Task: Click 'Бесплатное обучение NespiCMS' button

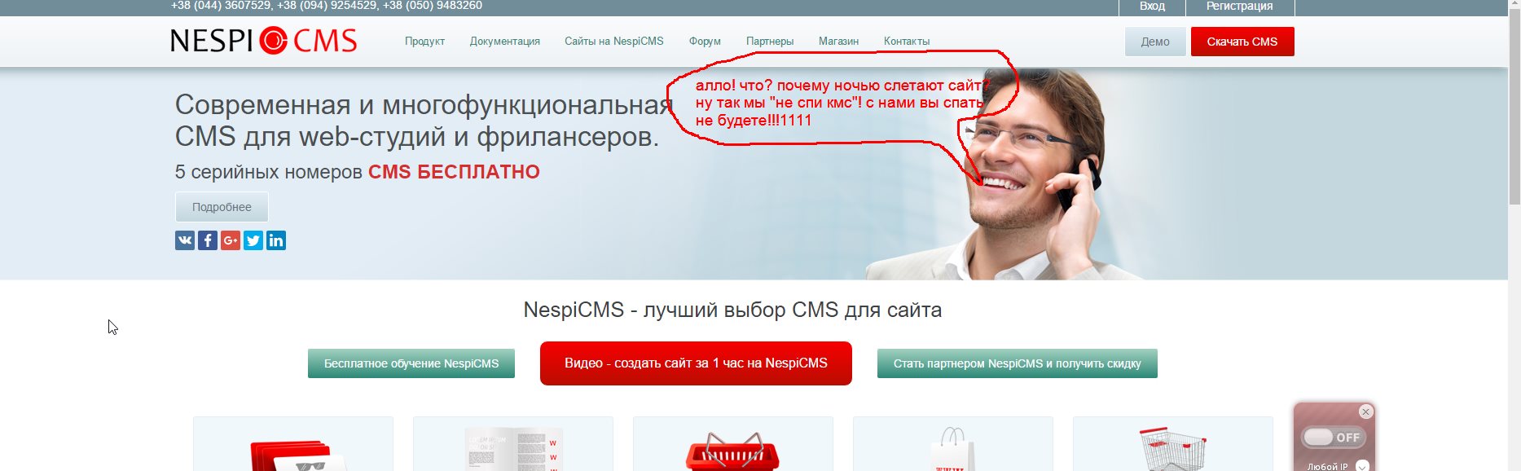Action: (x=411, y=363)
